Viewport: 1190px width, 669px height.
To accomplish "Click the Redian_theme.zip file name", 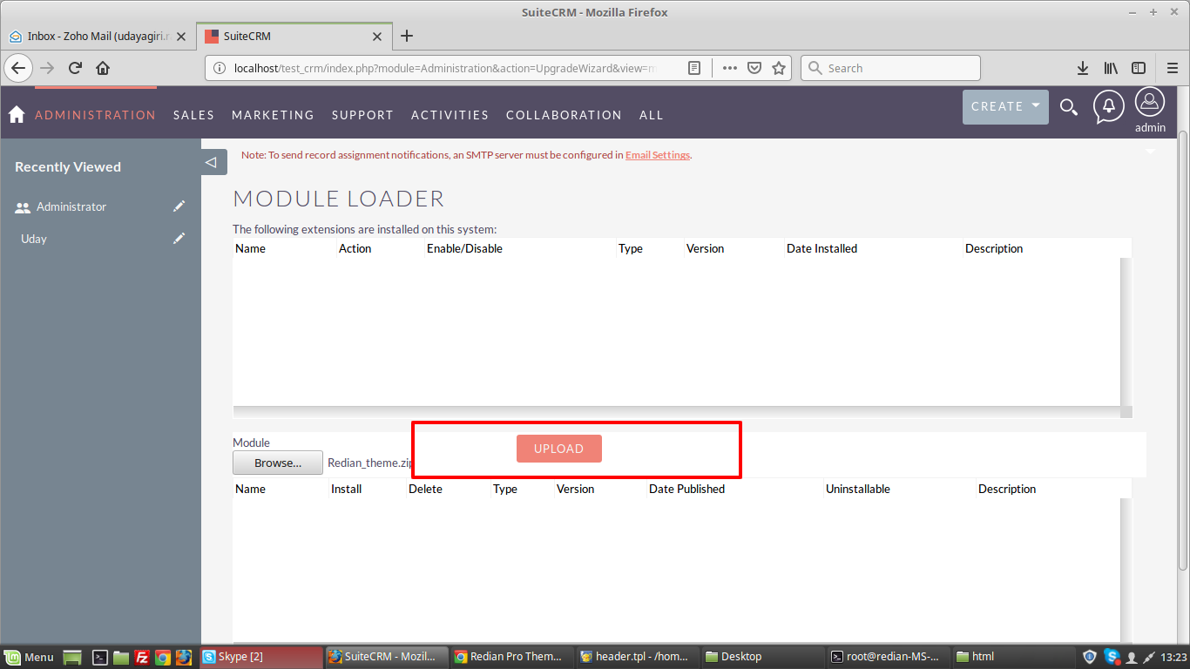I will point(369,463).
